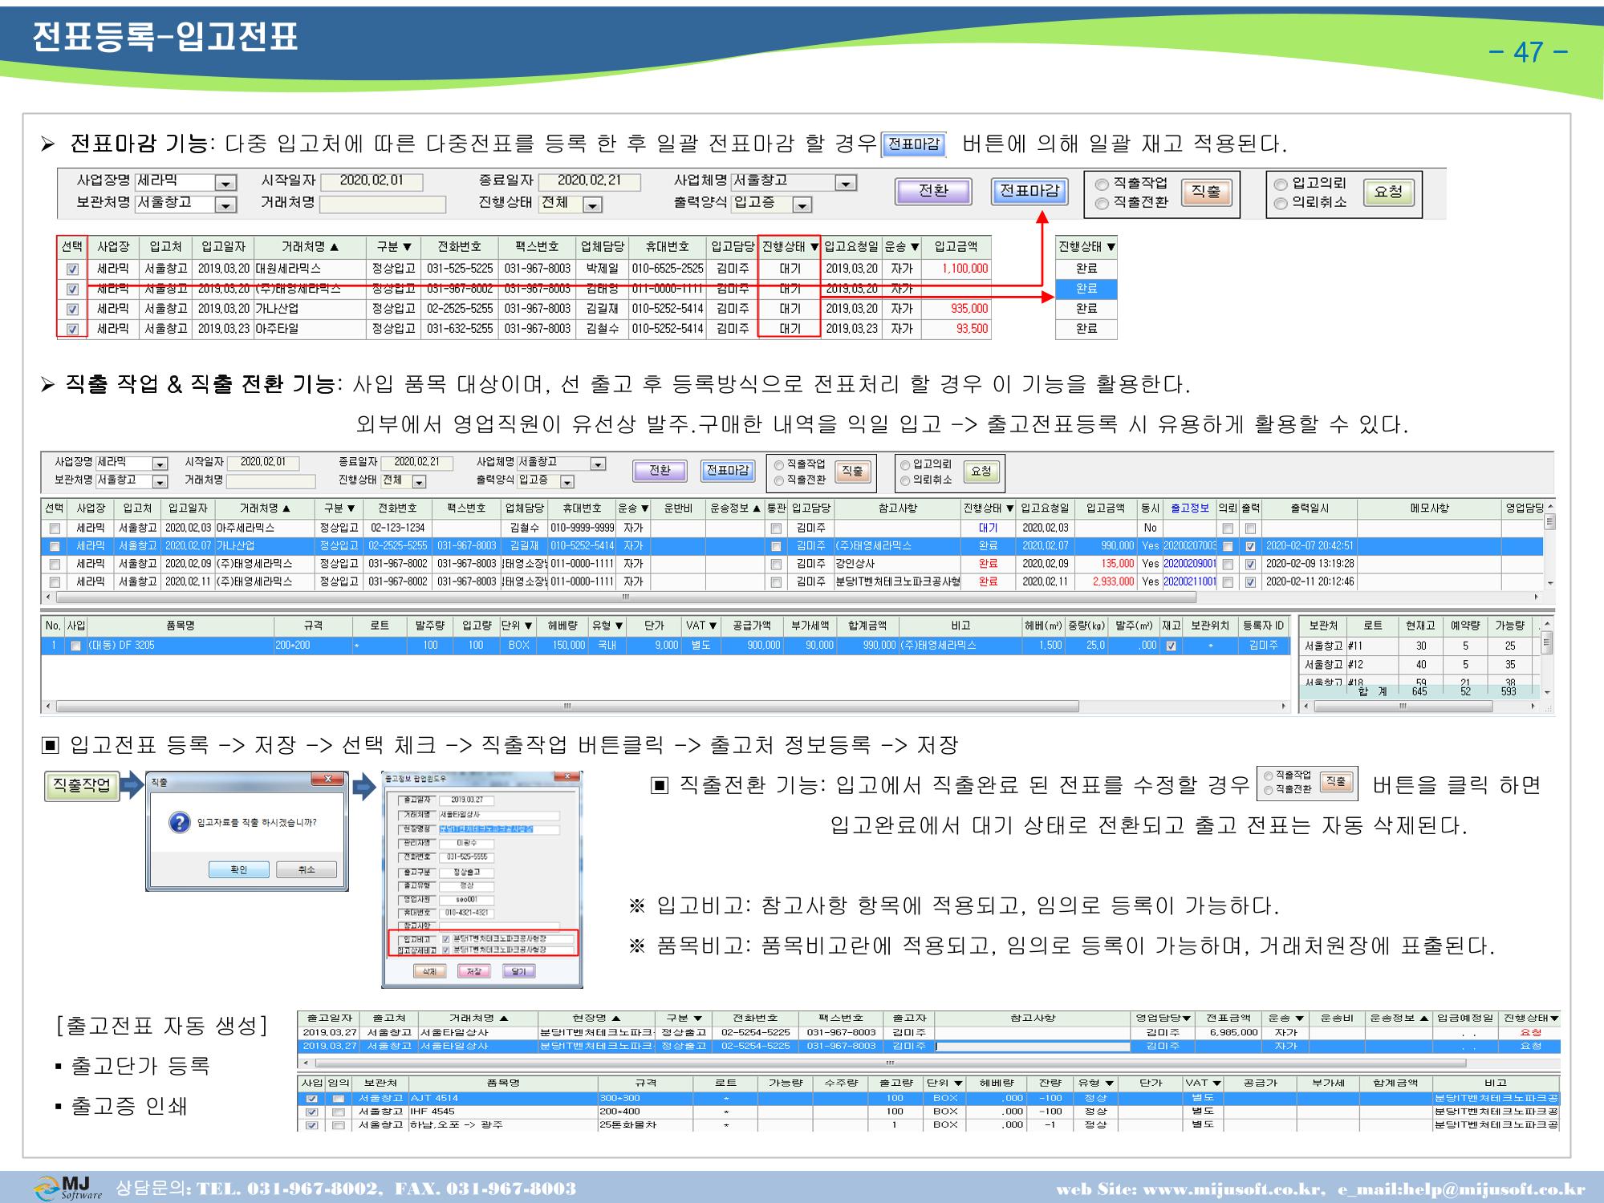1604x1203 pixels.
Task: Uncheck 선택 checkbox for 대원세라믹스 row
Action: 73,269
